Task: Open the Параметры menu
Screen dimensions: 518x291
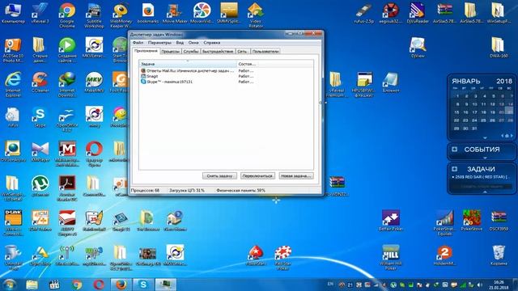Action: [x=159, y=43]
